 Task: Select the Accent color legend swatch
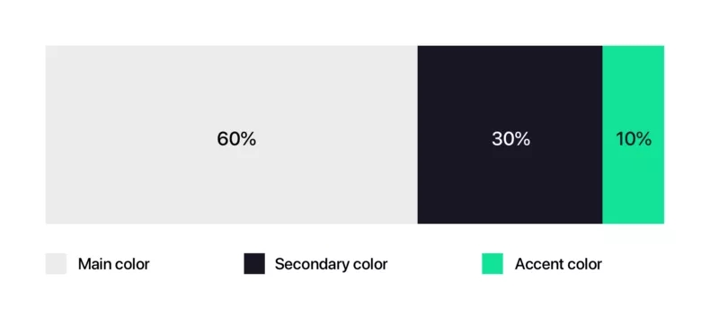(x=492, y=264)
